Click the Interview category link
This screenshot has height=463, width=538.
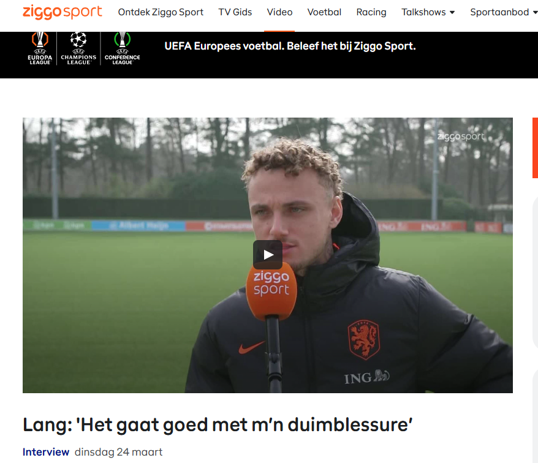(x=46, y=452)
